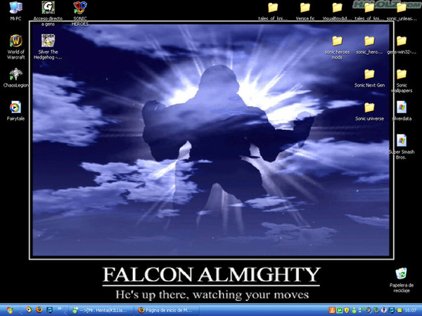This screenshot has width=422, height=316.
Task: Launch Windows Media Player from quick launch
Action: point(29,310)
